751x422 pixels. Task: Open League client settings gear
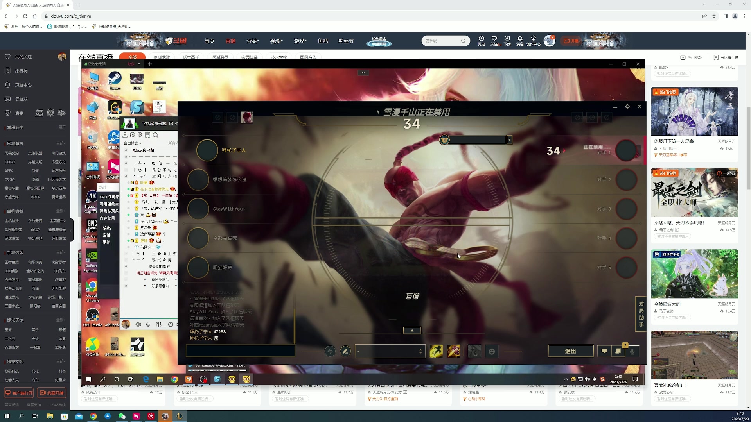coord(627,106)
